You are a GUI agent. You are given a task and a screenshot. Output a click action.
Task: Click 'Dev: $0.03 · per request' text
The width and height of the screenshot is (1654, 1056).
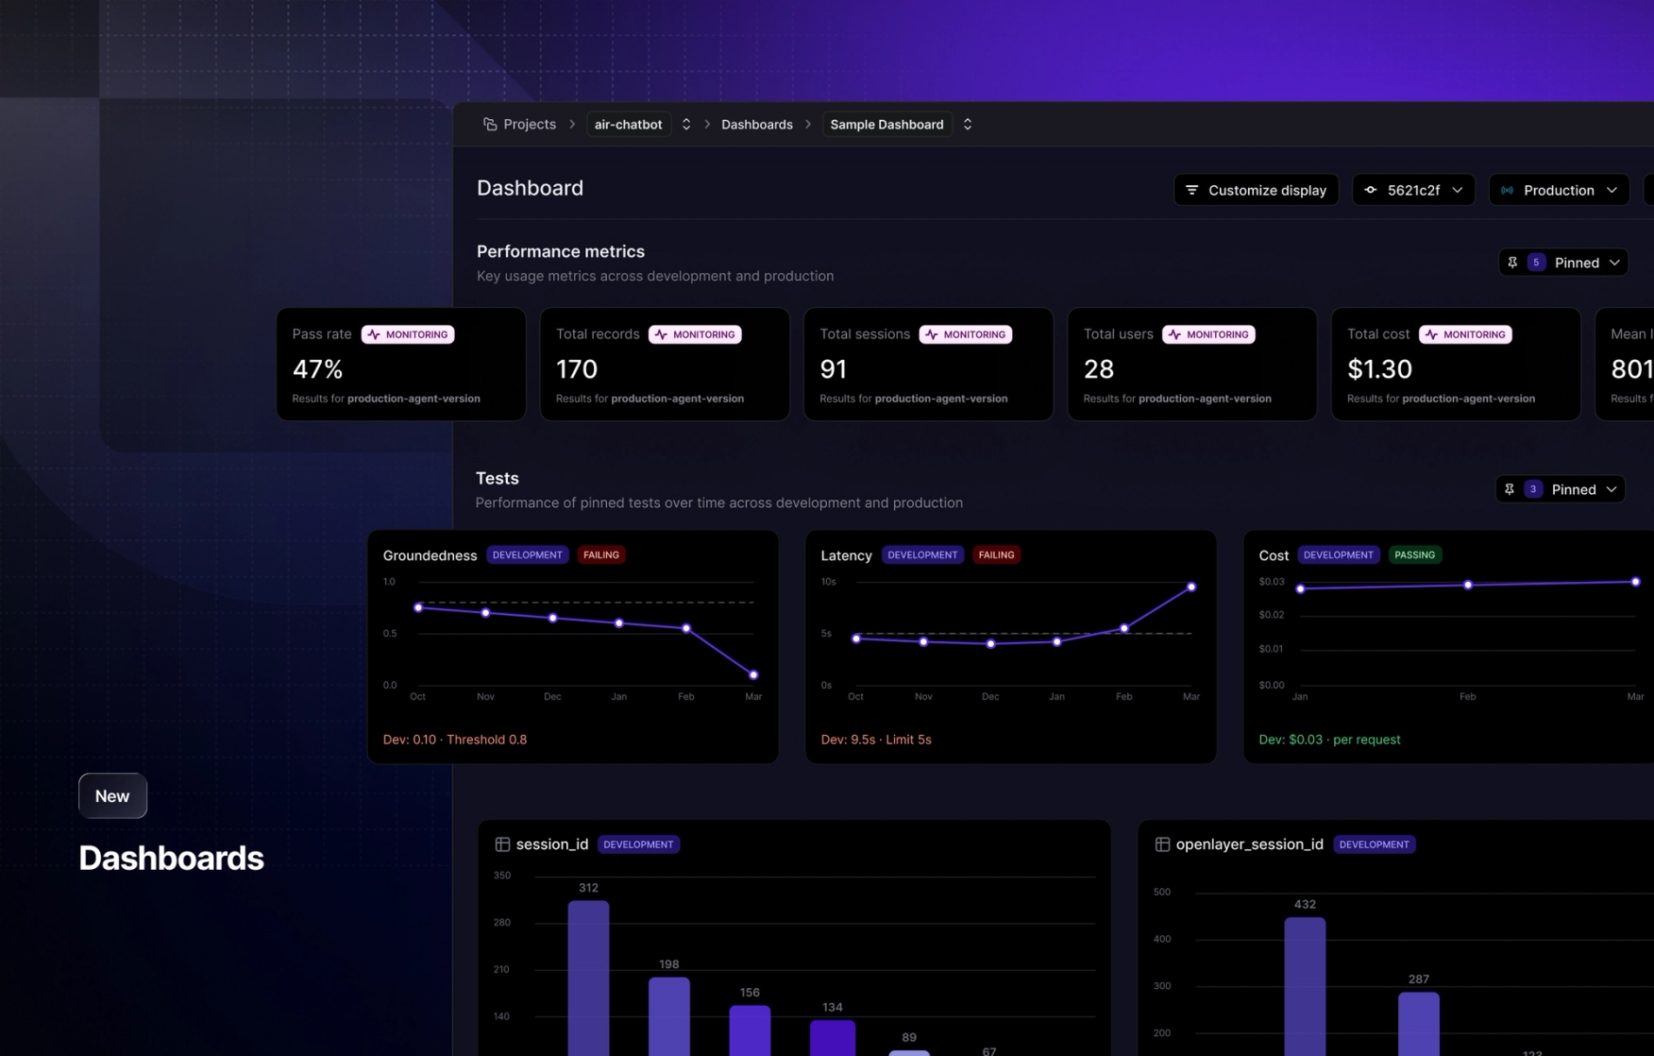coord(1329,740)
